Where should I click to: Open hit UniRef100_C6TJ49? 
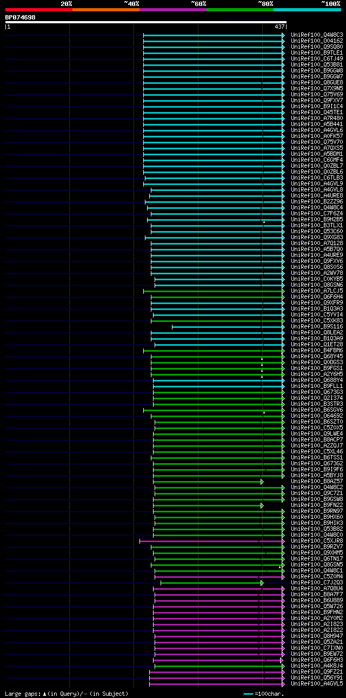[x=317, y=58]
